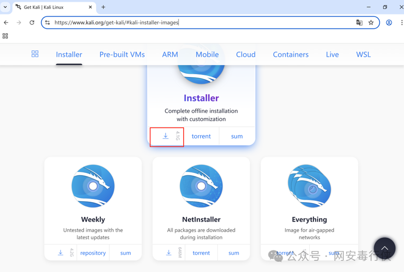404x272 pixels.
Task: Click the NetInstaller torrent link
Action: [201, 253]
